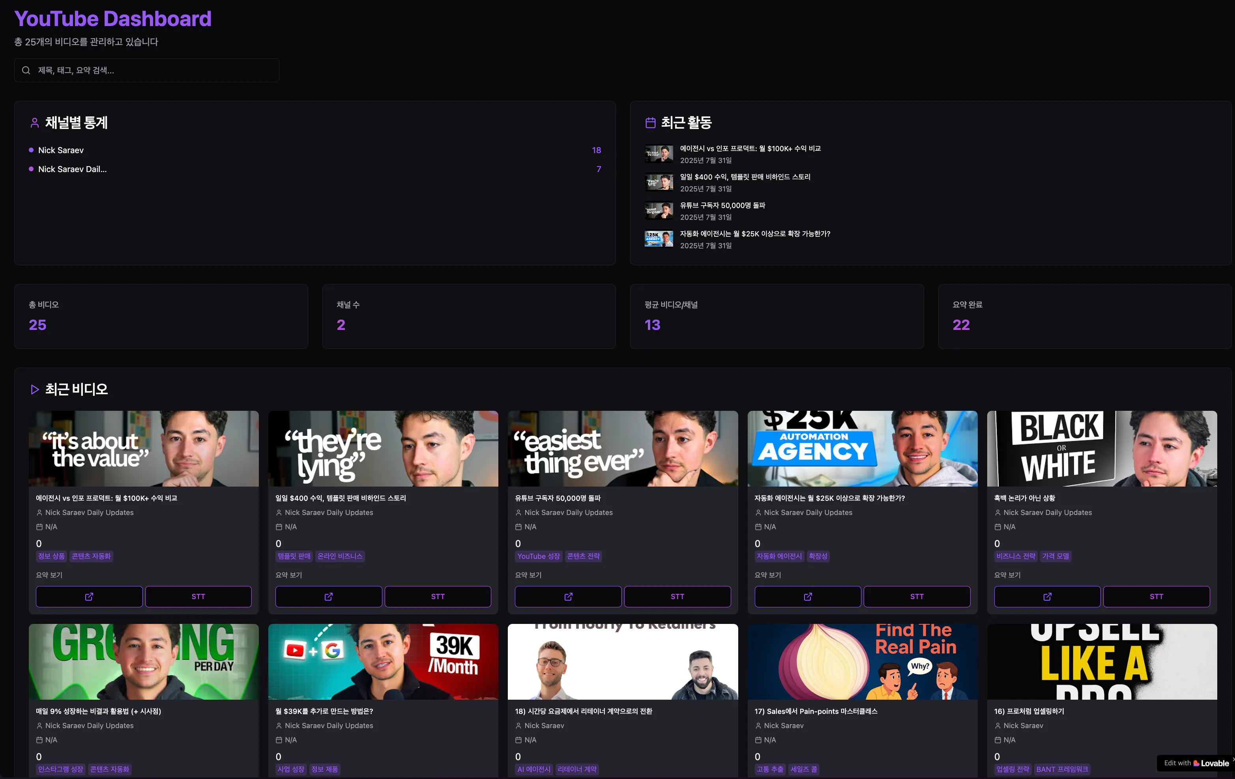The width and height of the screenshot is (1235, 779).
Task: Open external link for 'it's about the value' video
Action: (x=89, y=596)
